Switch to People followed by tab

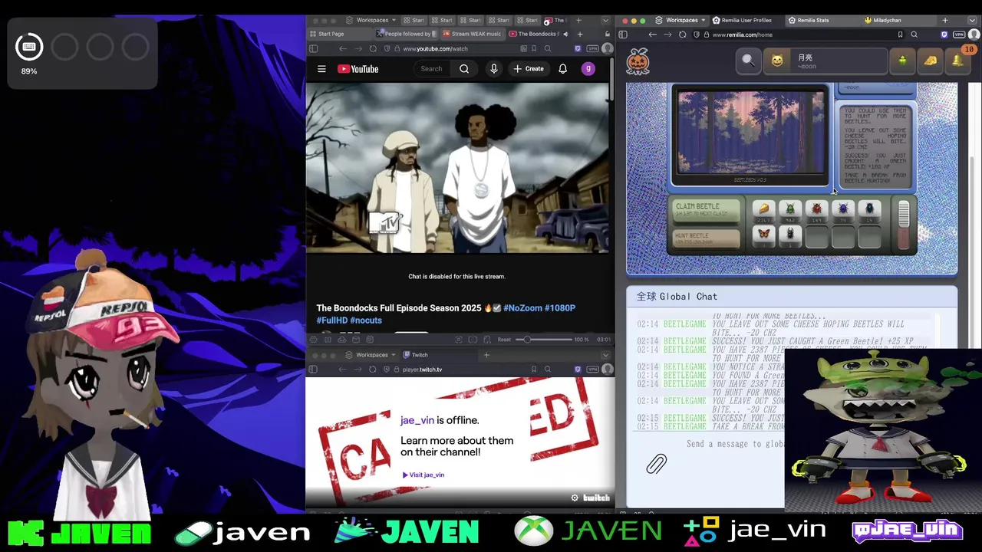[x=405, y=34]
